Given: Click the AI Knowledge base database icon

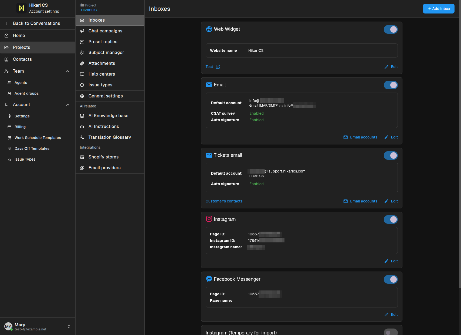Looking at the screenshot, I should [82, 116].
